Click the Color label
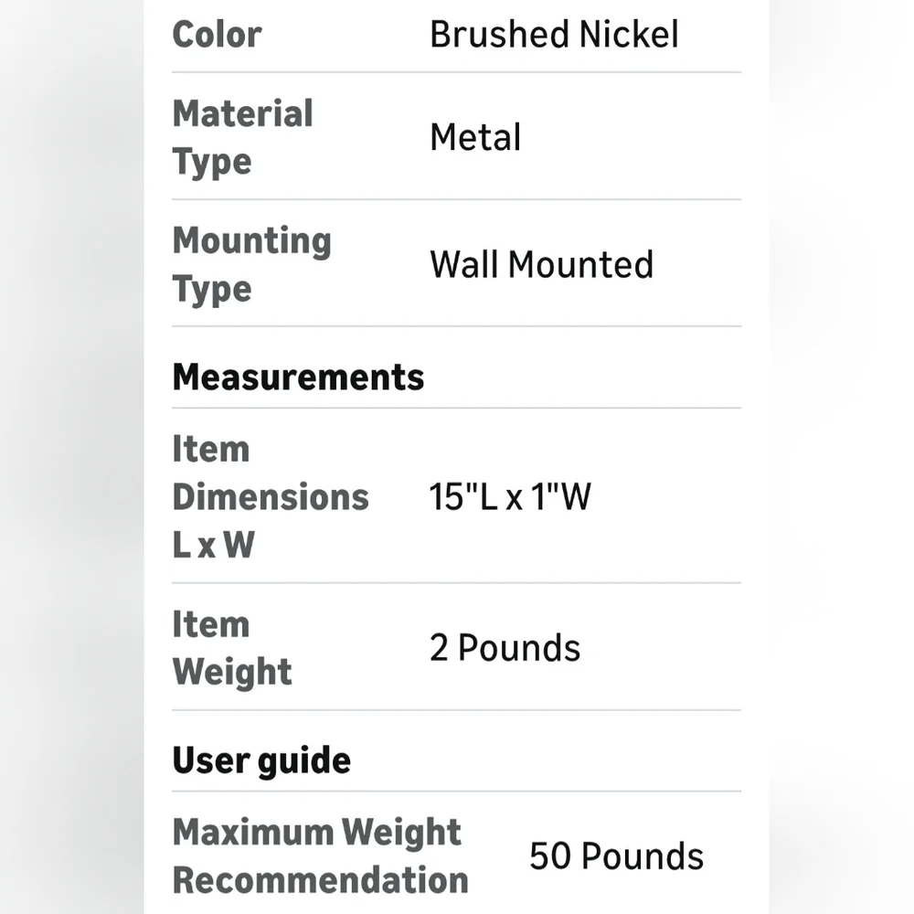Image resolution: width=914 pixels, height=914 pixels. 217,35
